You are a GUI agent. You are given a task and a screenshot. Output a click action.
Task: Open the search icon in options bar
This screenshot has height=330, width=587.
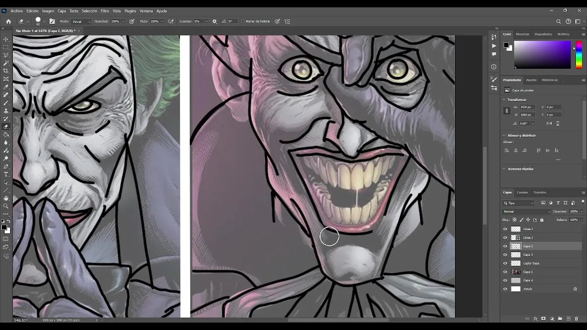pyautogui.click(x=559, y=21)
